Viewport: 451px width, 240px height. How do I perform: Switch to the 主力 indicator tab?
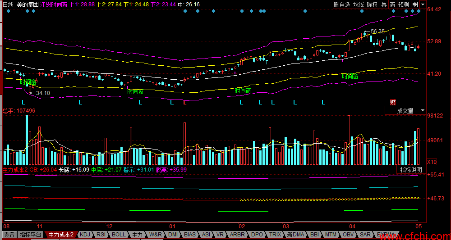click(x=137, y=235)
